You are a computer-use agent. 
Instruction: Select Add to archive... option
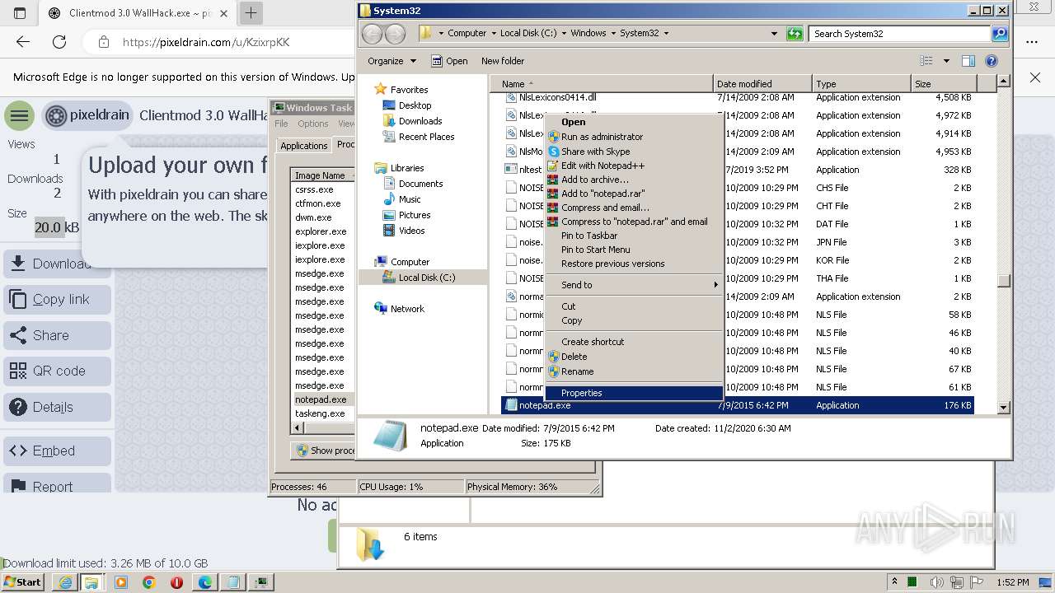(x=594, y=180)
